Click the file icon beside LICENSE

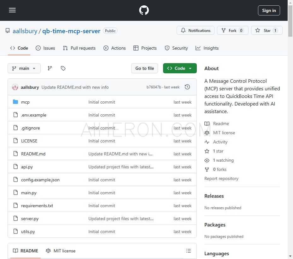coord(16,141)
